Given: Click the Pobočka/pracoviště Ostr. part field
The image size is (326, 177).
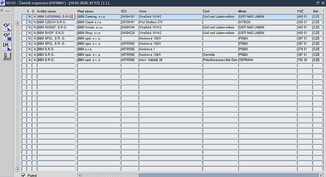Looking at the screenshot, I should click(x=220, y=60).
